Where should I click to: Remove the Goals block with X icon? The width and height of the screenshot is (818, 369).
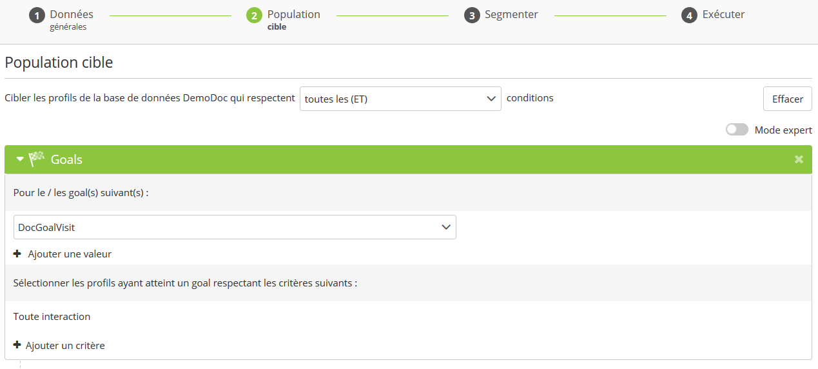pyautogui.click(x=799, y=159)
